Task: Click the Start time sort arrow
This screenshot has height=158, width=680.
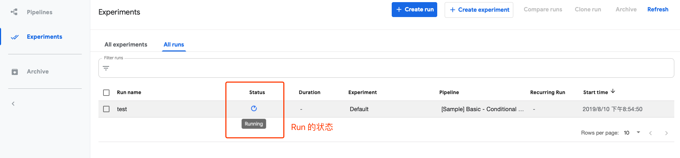Action: pos(613,92)
